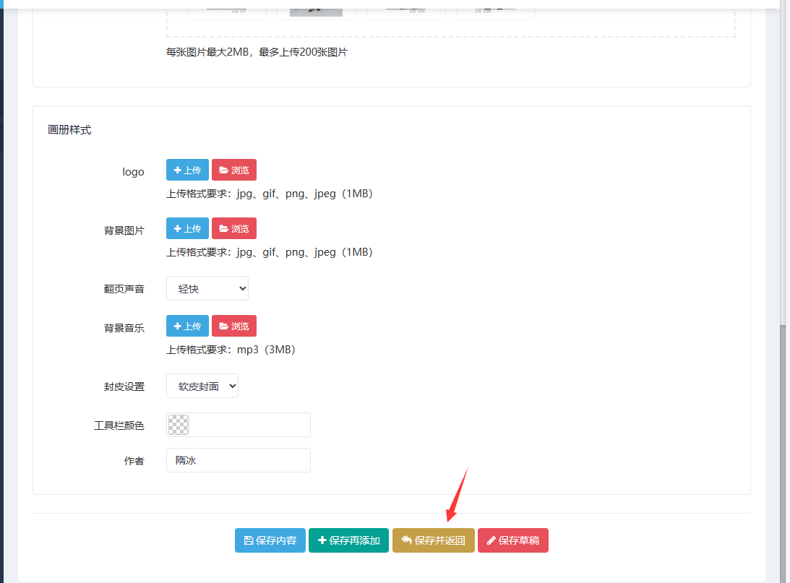
Task: Click the 画册样式 section heading
Action: (x=69, y=130)
